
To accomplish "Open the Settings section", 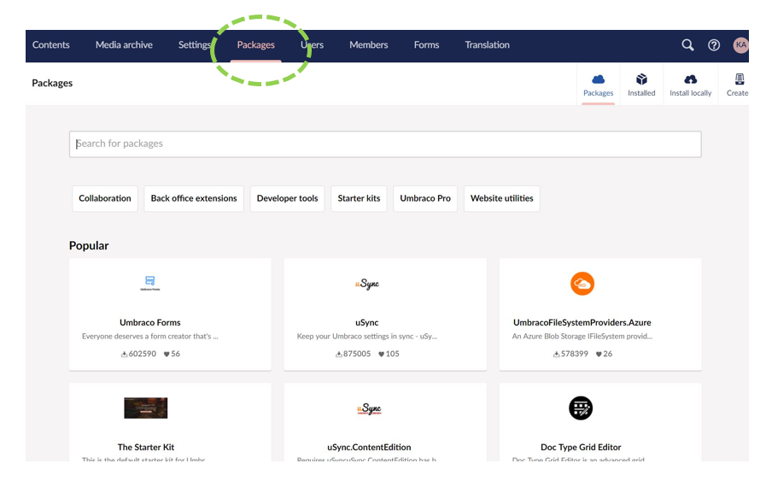I will click(195, 45).
